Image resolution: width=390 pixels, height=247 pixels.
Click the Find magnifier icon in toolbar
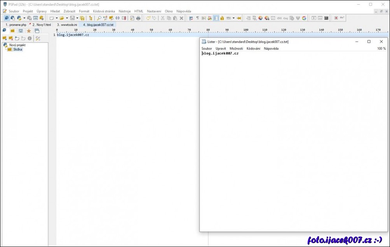(x=99, y=18)
